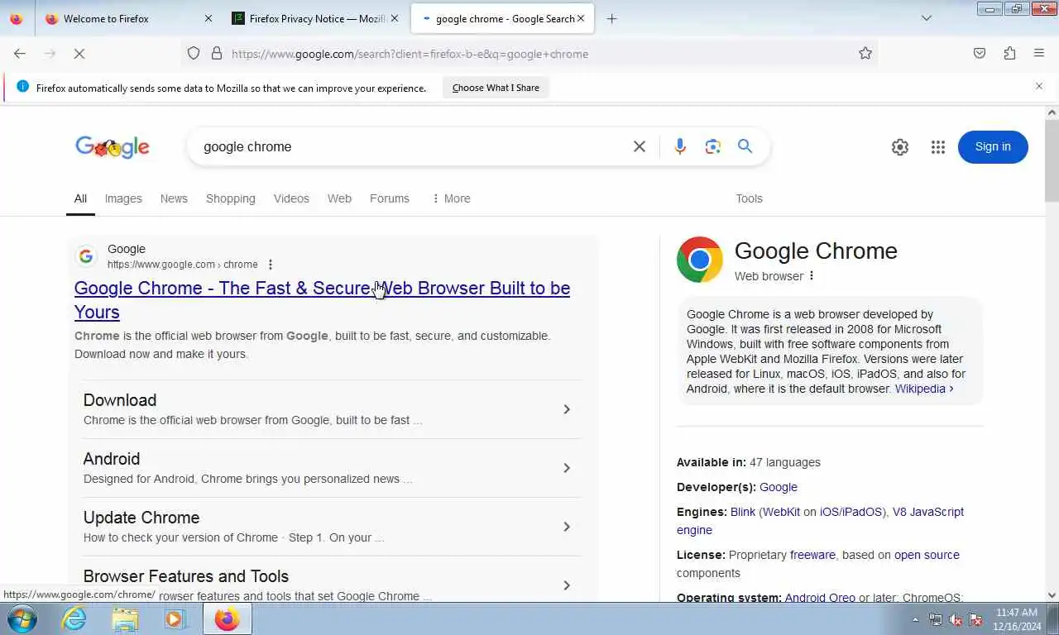
Task: Open the Google Chrome Fast & Secure result
Action: point(322,299)
